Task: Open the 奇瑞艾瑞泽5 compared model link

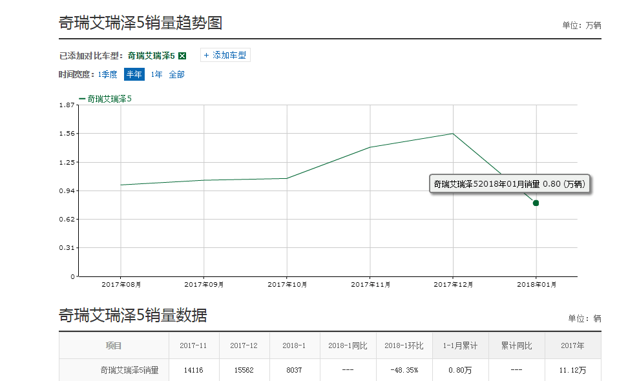Action: 151,56
